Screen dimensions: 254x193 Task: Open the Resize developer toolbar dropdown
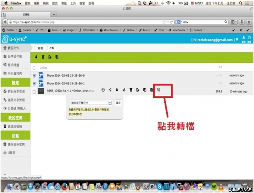[146, 30]
